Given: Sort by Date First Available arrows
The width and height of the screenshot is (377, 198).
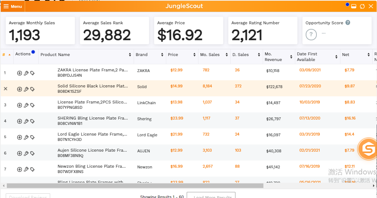Looking at the screenshot, I should [336, 57].
